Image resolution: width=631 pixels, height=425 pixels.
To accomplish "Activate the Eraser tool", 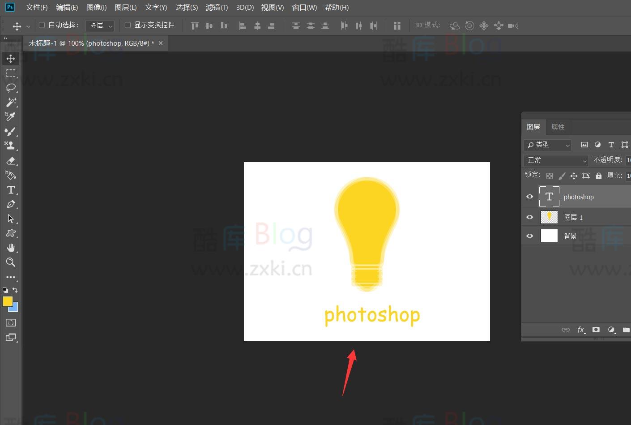I will (x=11, y=161).
